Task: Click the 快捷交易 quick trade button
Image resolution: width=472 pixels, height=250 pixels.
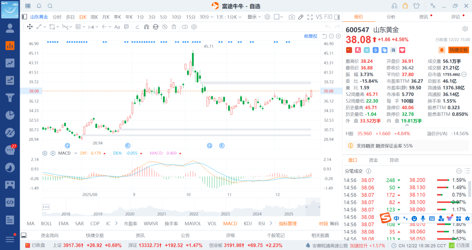Action: (x=458, y=50)
